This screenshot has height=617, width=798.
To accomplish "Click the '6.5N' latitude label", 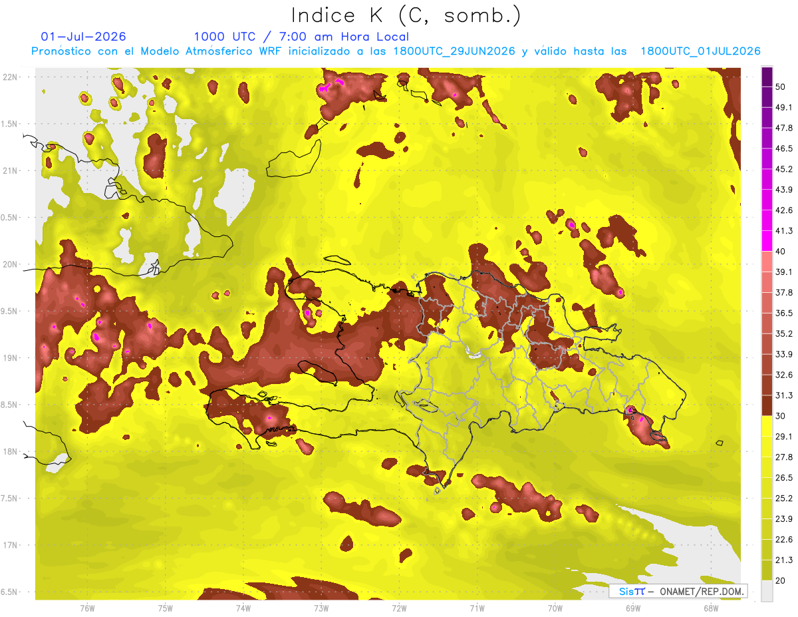I will pos(10,592).
